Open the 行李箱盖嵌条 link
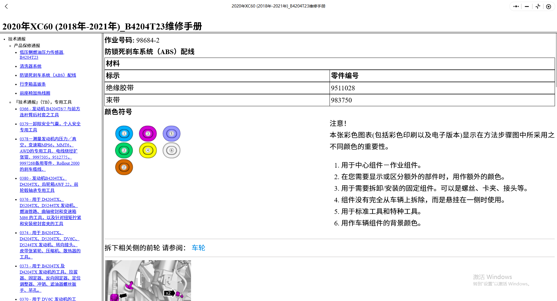The width and height of the screenshot is (557, 301). click(x=33, y=84)
